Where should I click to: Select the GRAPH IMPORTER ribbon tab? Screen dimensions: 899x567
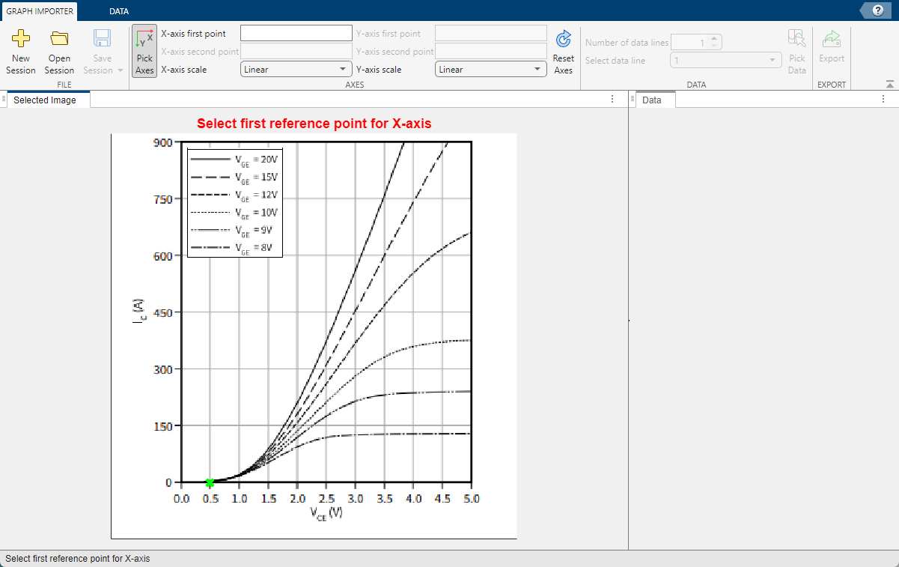coord(40,11)
